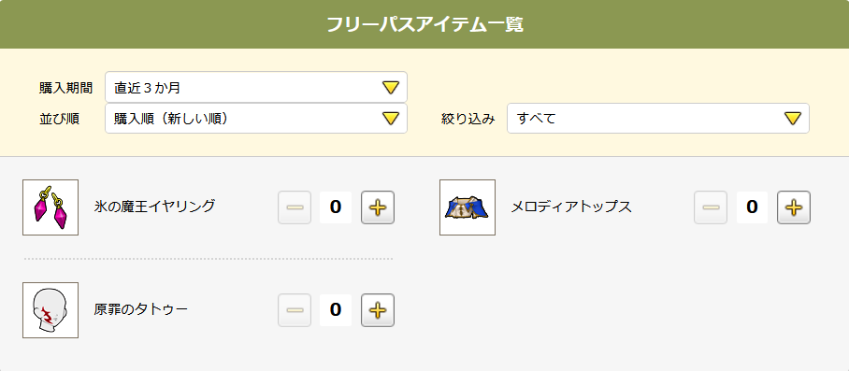Screen dimensions: 849x371
Task: Click the minus icon beside メロディアトップス
Action: point(711,207)
